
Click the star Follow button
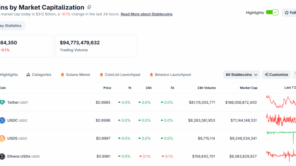289,13
